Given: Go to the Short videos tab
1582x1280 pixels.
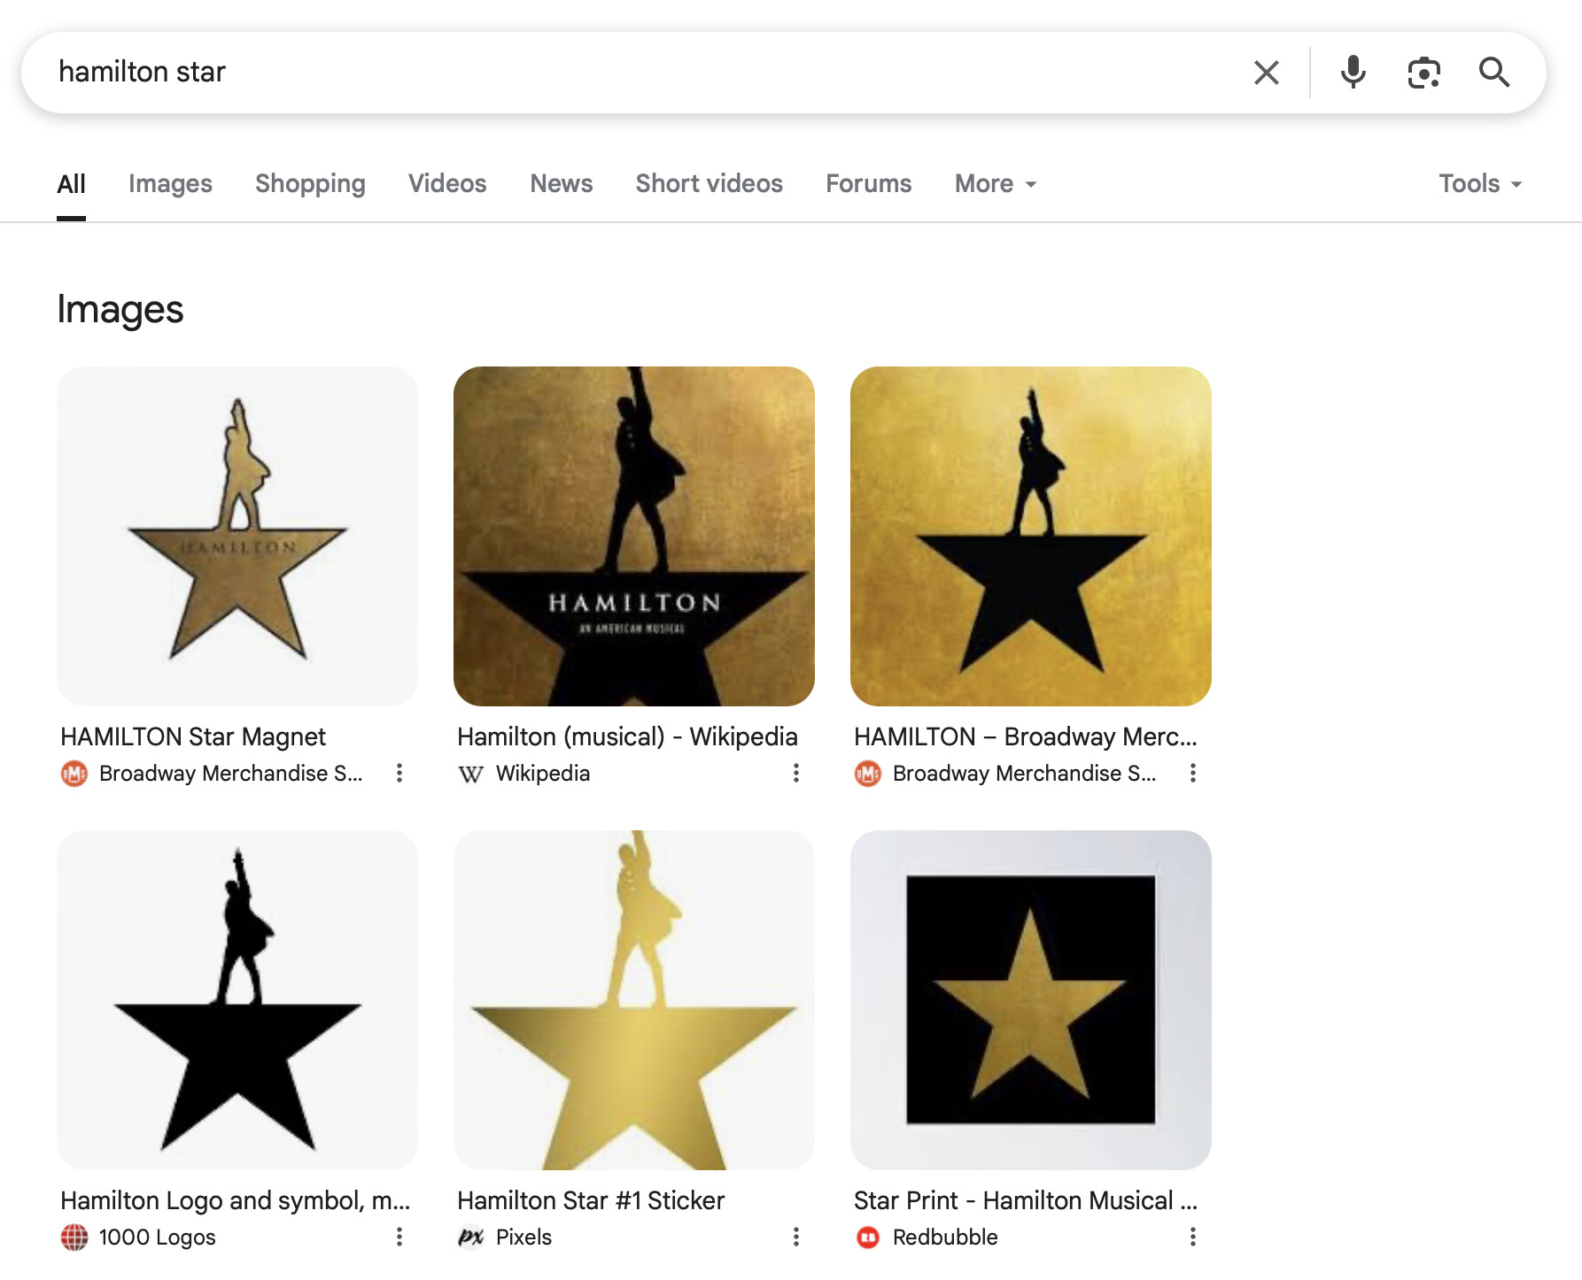Looking at the screenshot, I should tap(709, 183).
